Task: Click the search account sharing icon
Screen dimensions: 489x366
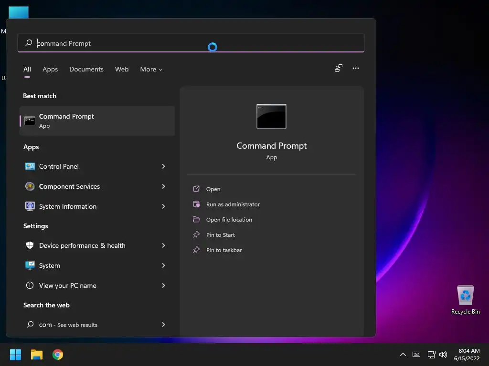Action: [339, 68]
